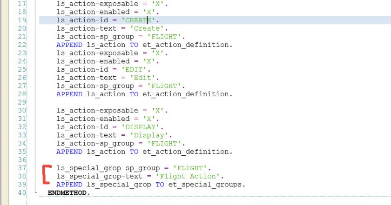Image resolution: width=391 pixels, height=205 pixels.
Task: Click et_special_groups on line 39
Action: 205,185
